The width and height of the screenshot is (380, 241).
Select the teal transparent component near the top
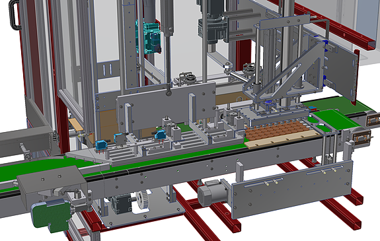pyautogui.click(x=148, y=38)
